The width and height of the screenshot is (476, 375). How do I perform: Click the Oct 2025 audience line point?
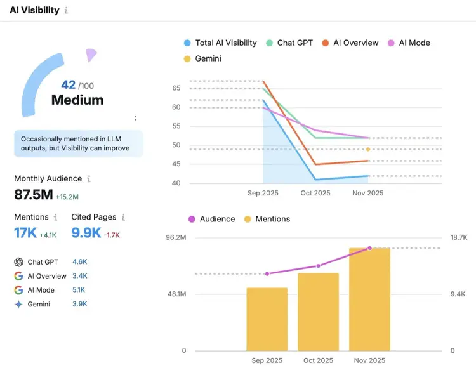[318, 266]
